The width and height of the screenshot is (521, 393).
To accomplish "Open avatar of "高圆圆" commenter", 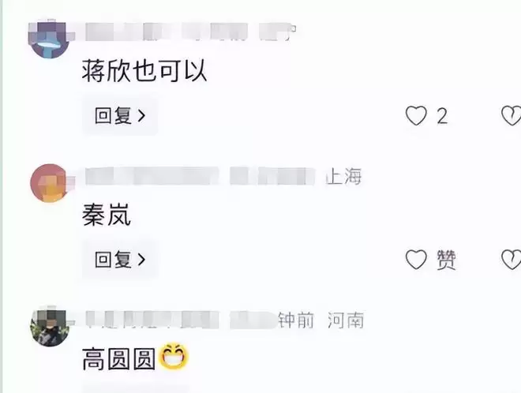I will [50, 327].
